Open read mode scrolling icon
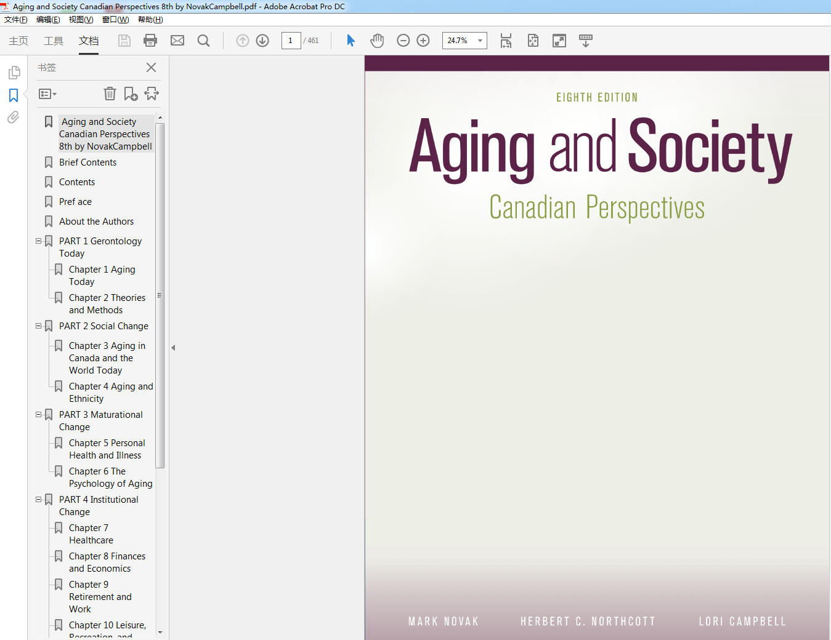This screenshot has width=831, height=640. (x=586, y=41)
